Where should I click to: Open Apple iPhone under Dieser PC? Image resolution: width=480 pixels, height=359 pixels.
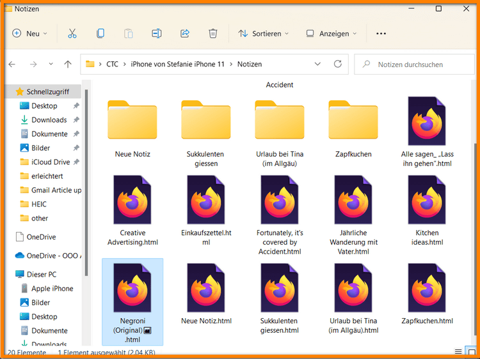(52, 289)
